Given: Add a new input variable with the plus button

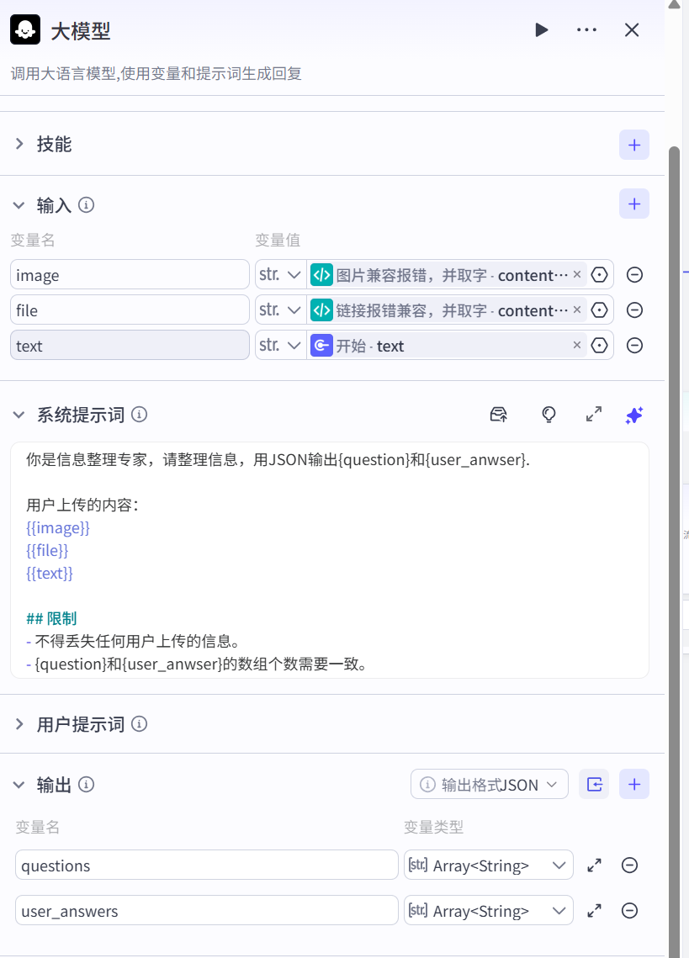Looking at the screenshot, I should [x=633, y=204].
